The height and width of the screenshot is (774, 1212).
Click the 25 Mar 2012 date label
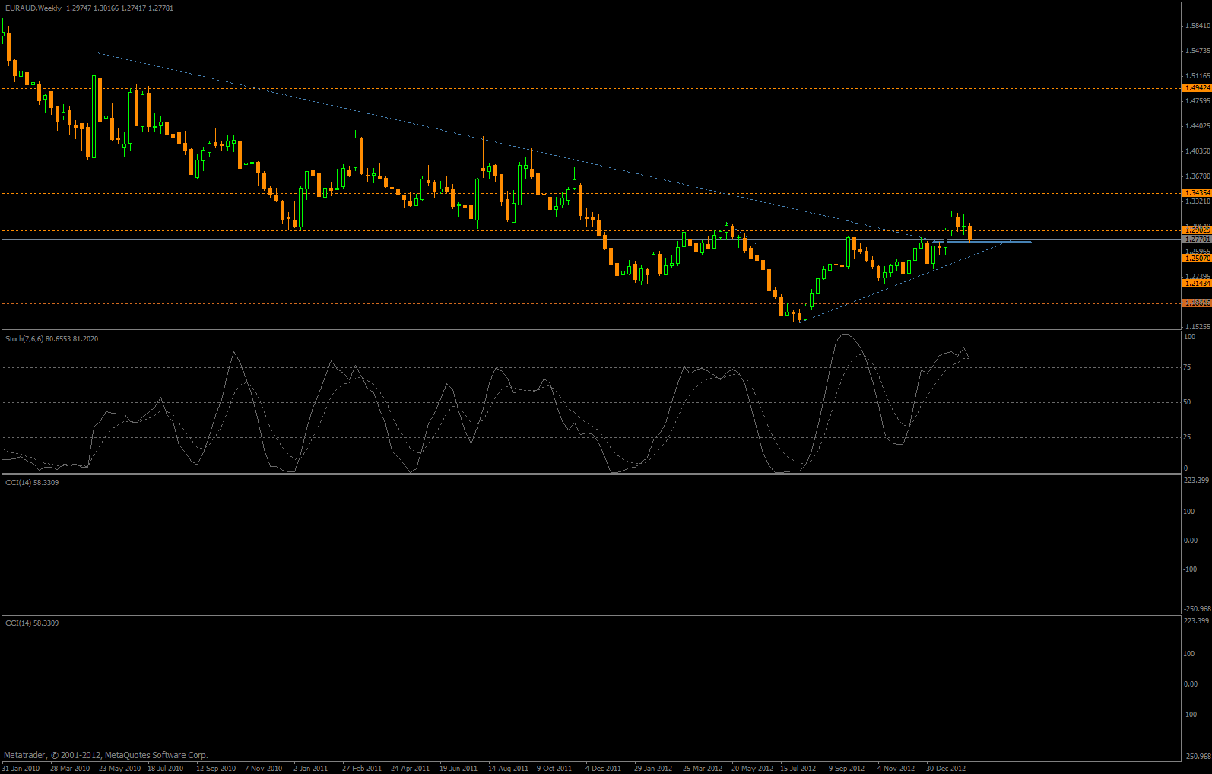pos(703,769)
